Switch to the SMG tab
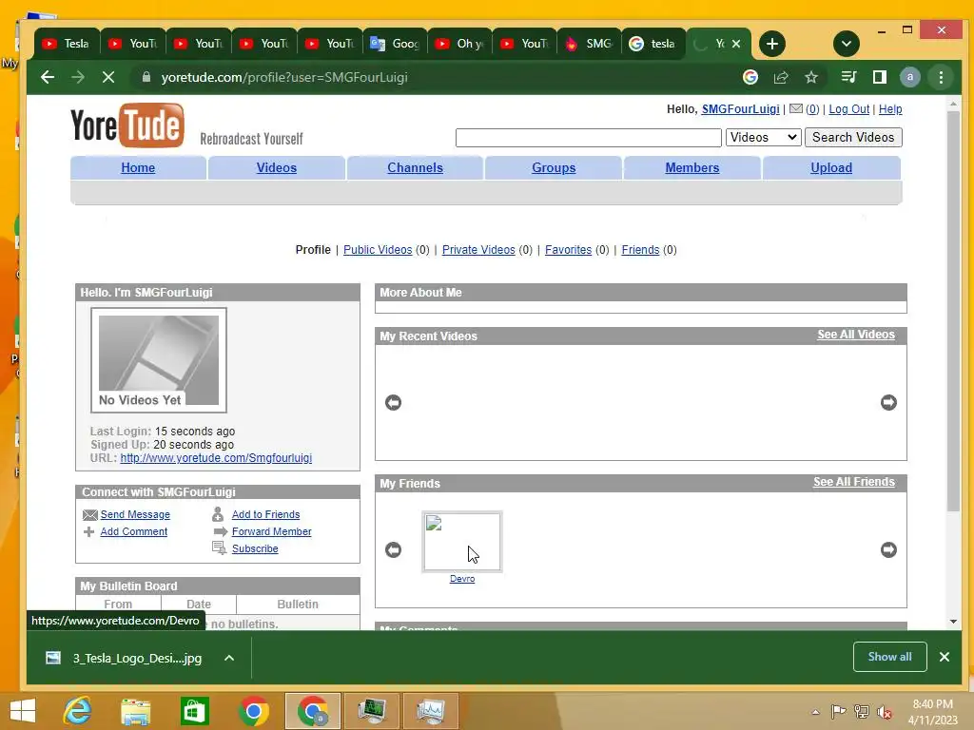The image size is (974, 730). (x=590, y=44)
